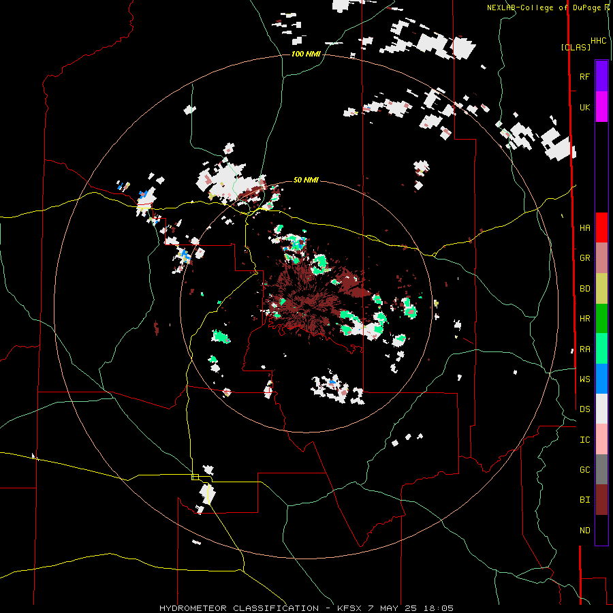
Task: Click the HA red color swatch
Action: 601,227
